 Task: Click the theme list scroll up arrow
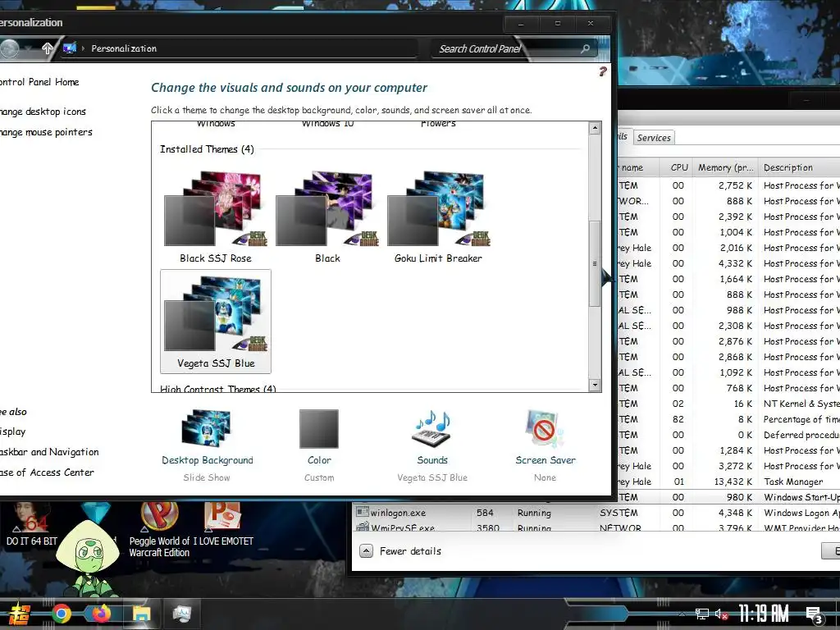coord(595,128)
